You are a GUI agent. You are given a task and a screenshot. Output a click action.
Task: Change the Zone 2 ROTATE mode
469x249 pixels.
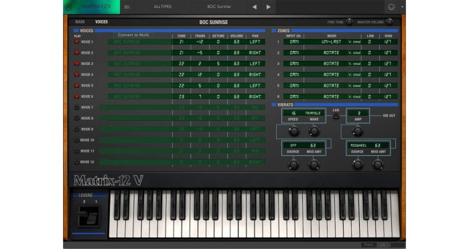(x=332, y=53)
